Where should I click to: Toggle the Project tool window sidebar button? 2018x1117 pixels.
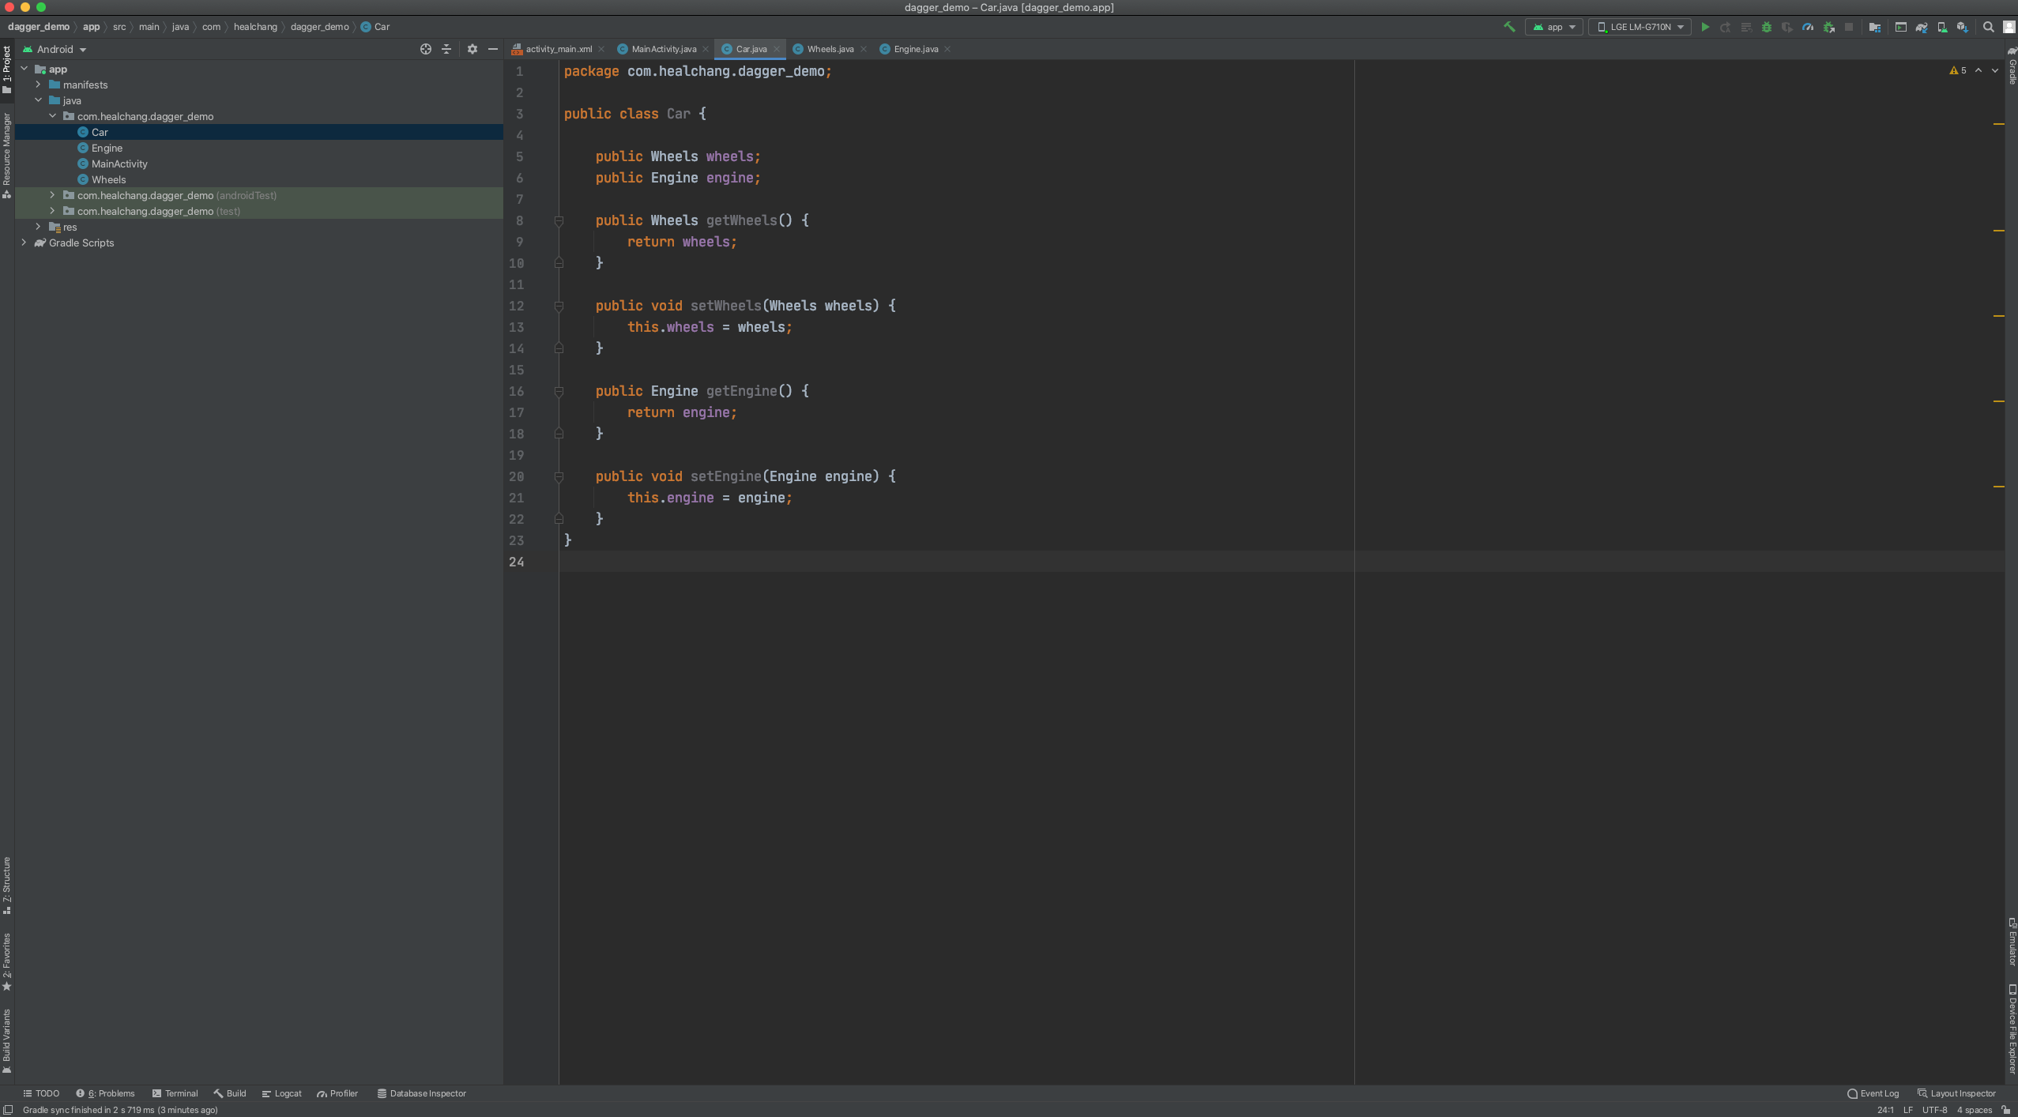7,70
